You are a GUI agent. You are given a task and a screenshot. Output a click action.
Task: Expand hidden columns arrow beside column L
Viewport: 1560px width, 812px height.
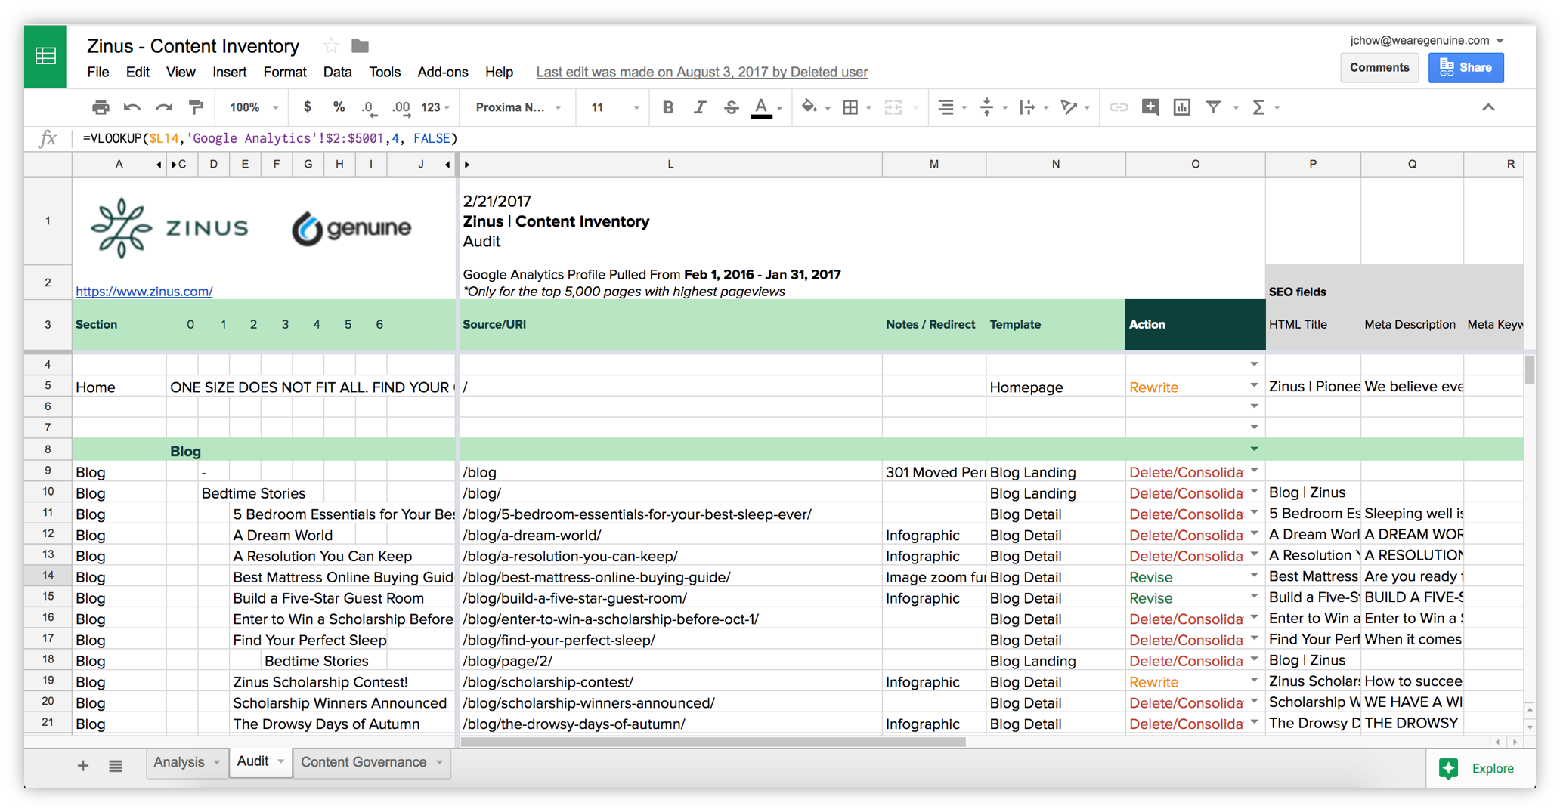466,164
